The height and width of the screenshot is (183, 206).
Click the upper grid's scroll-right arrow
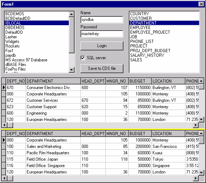pyautogui.click(x=196, y=125)
